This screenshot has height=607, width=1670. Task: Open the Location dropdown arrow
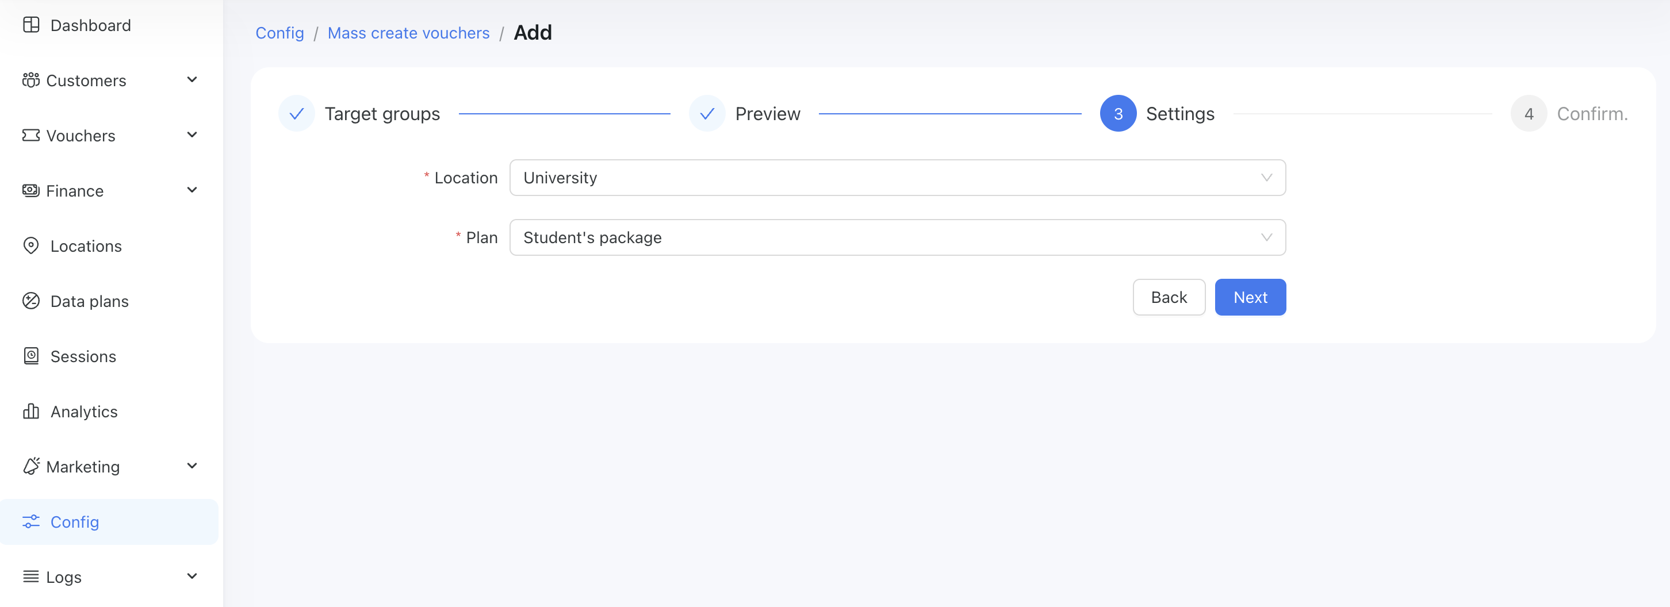click(1266, 178)
